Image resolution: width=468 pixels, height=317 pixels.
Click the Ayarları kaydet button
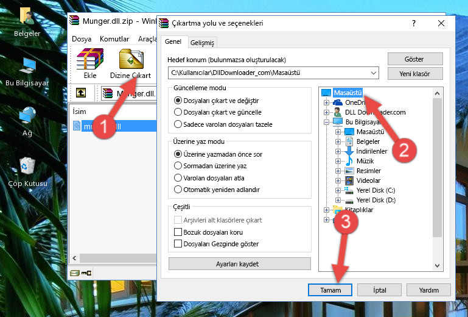239,264
